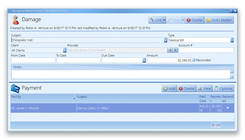This screenshot has height=140, width=245.
Task: Expand the All Clients dropdown
Action: [x=65, y=50]
